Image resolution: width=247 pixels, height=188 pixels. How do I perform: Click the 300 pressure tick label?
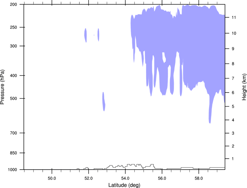pyautogui.click(x=13, y=46)
